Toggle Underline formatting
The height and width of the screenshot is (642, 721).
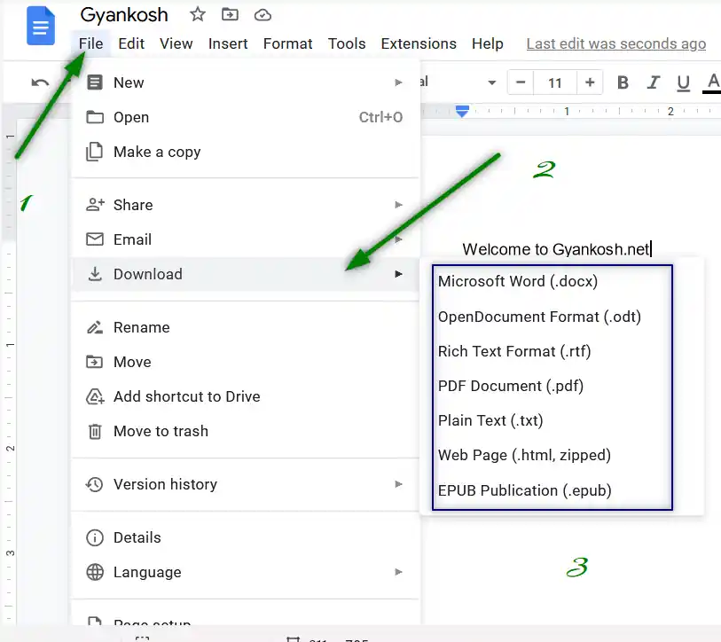click(x=683, y=83)
